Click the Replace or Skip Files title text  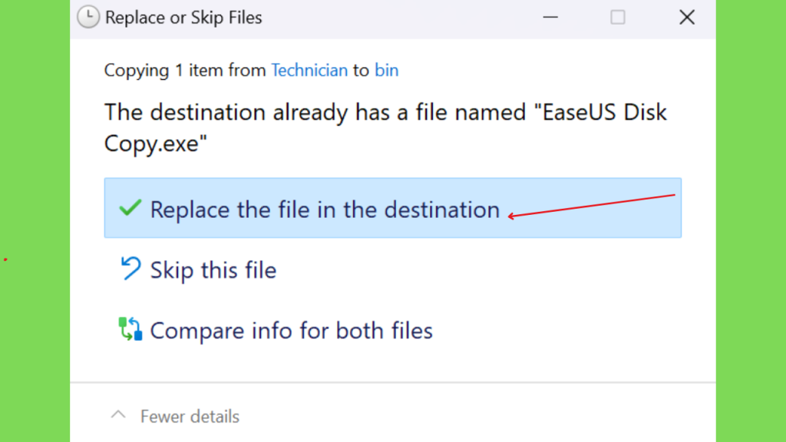pyautogui.click(x=183, y=18)
